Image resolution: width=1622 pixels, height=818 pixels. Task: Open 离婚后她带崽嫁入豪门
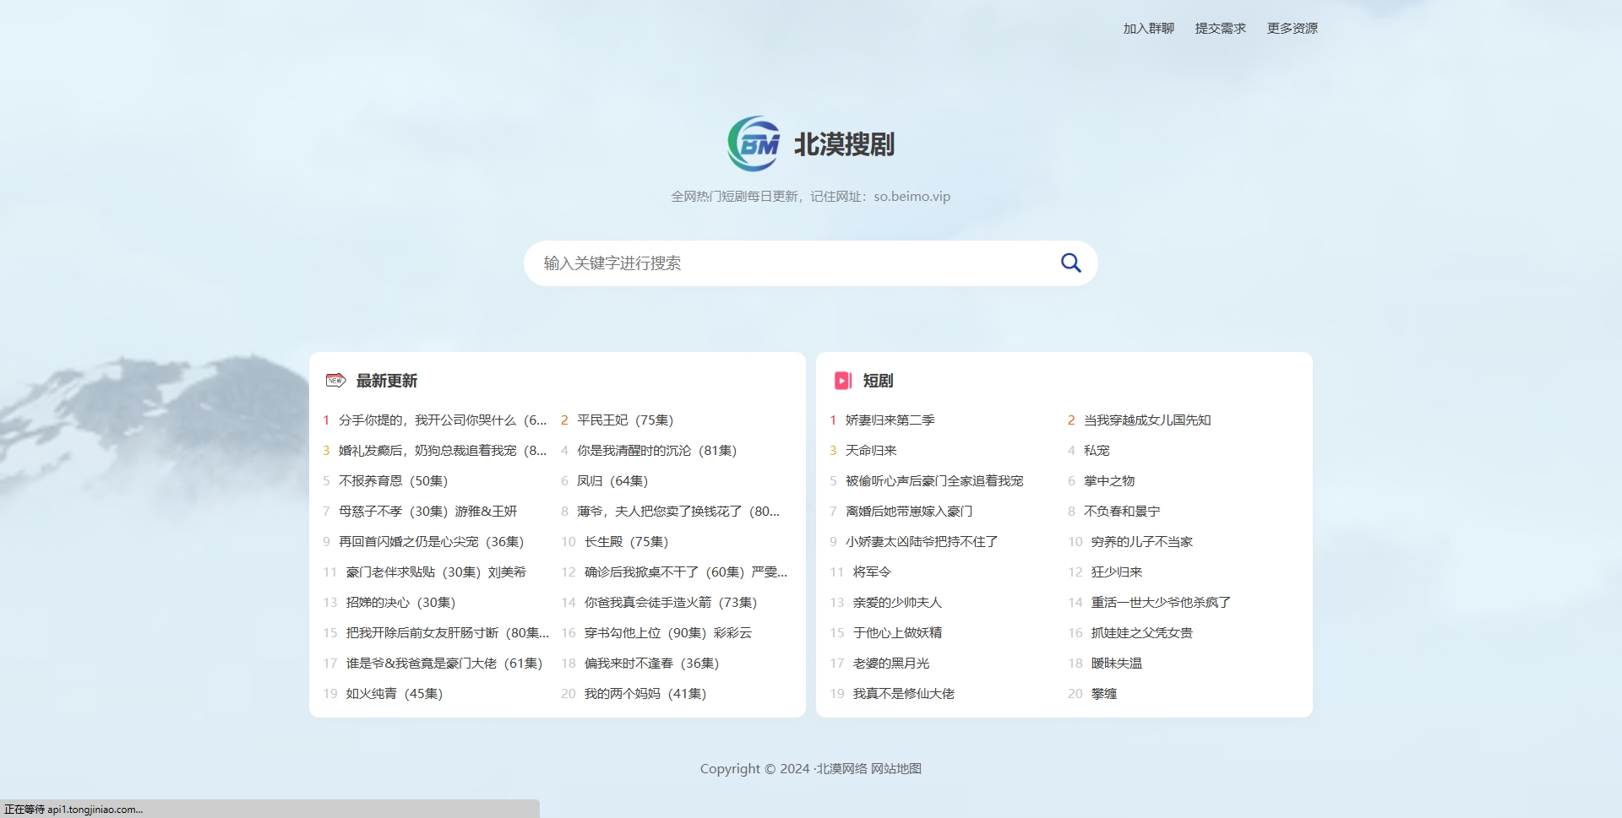(909, 511)
